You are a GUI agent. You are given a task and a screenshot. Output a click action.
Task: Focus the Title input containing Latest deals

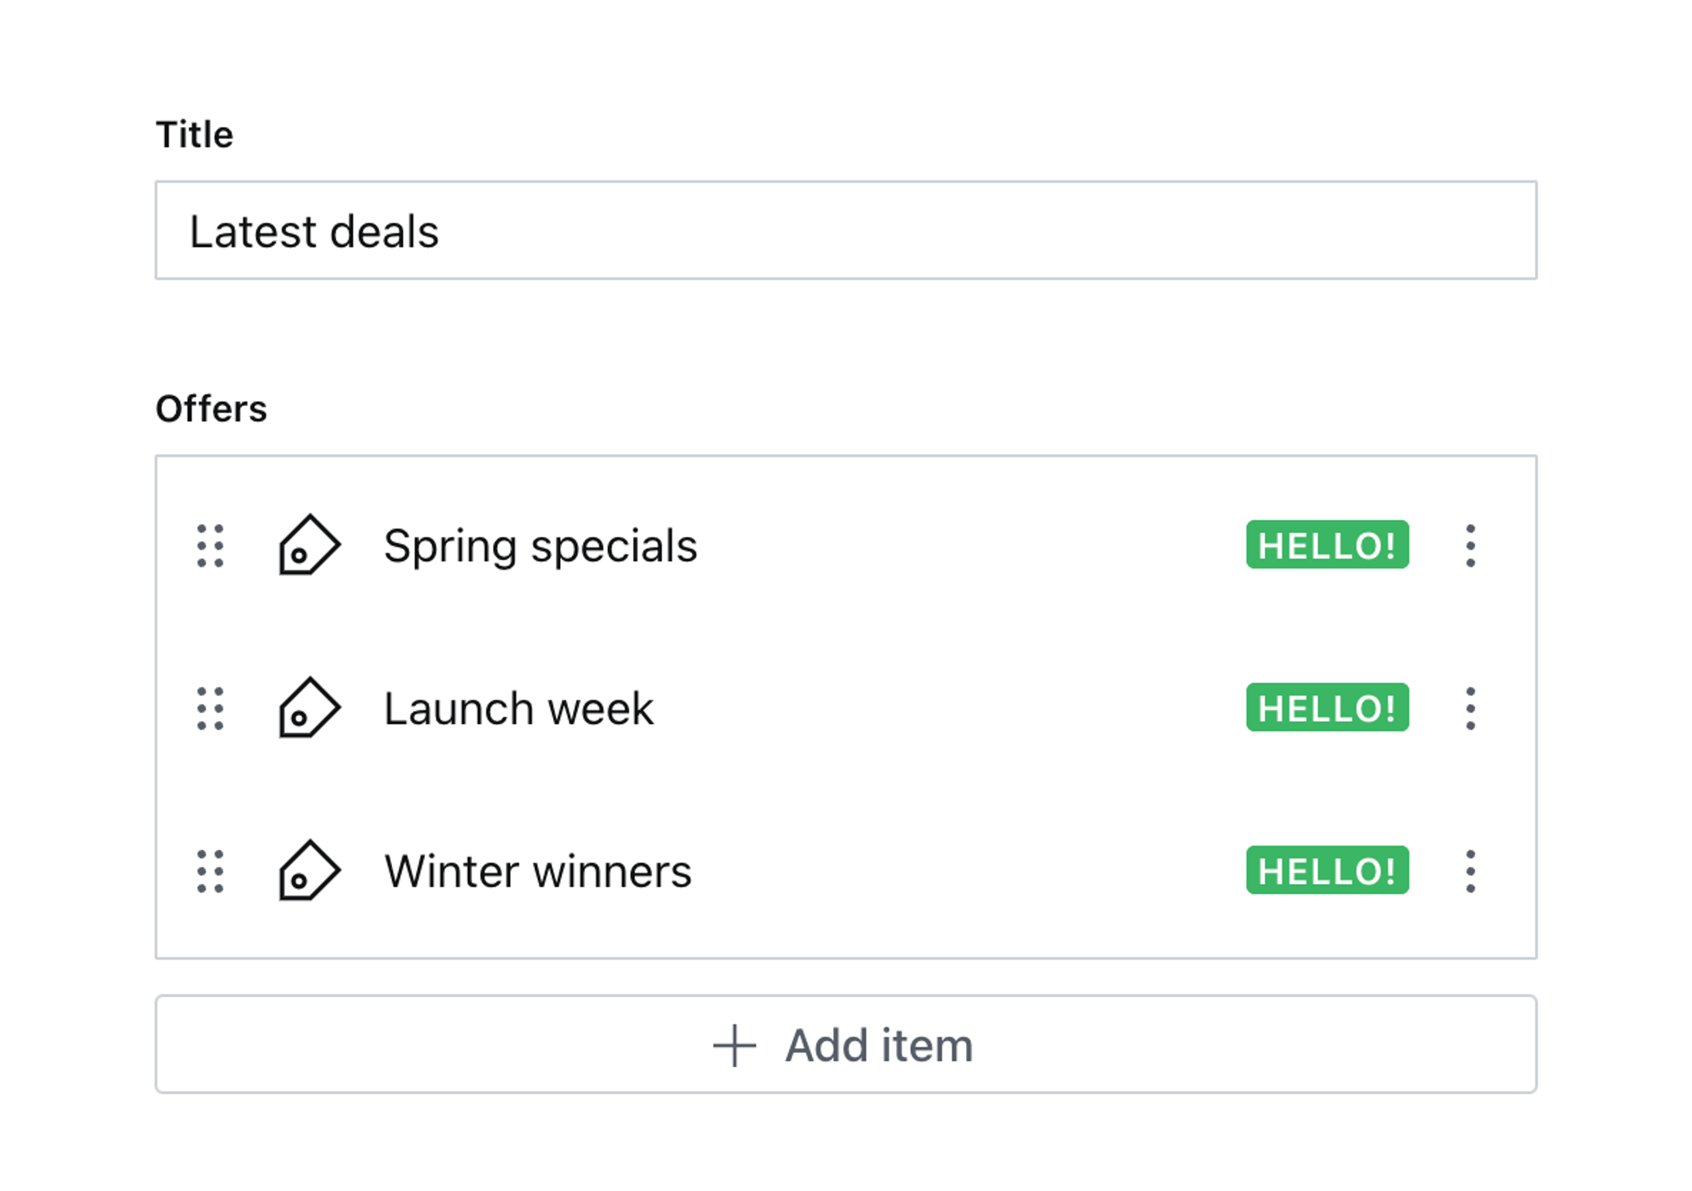(845, 231)
